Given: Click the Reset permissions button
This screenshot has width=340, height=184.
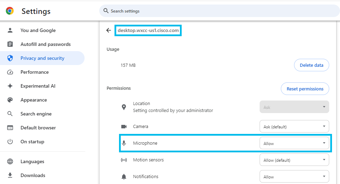Looking at the screenshot, I should click(x=305, y=89).
